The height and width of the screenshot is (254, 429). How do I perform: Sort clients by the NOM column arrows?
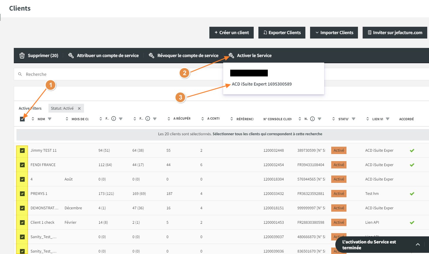coord(33,119)
